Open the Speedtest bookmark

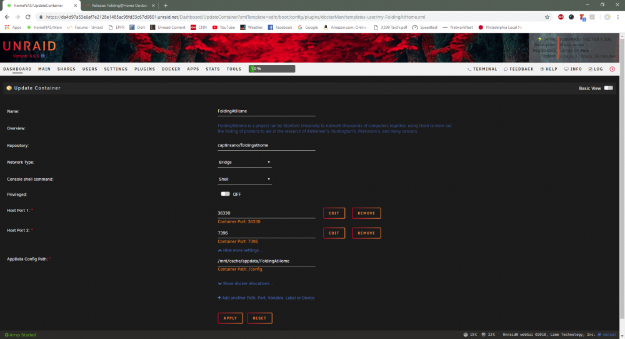[424, 27]
